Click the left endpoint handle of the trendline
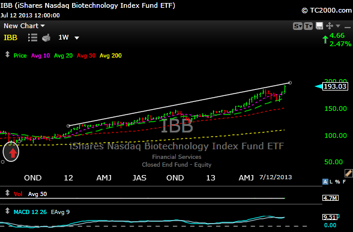This screenshot has width=353, height=232. coord(68,126)
